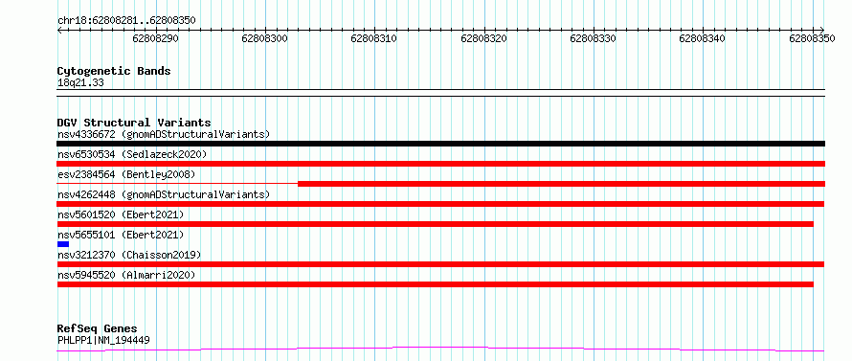
Task: Open variant label nsv6530534 (Sedlazeck2020)
Action: (x=132, y=154)
